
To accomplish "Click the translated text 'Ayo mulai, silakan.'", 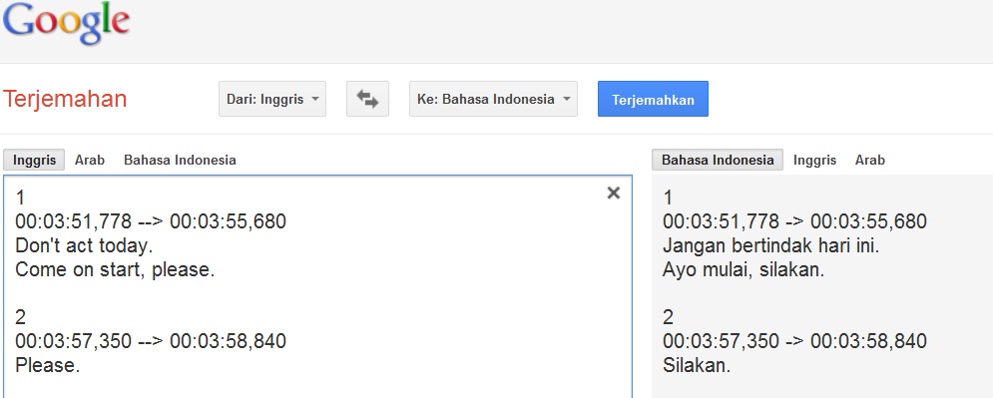I will pyautogui.click(x=744, y=270).
